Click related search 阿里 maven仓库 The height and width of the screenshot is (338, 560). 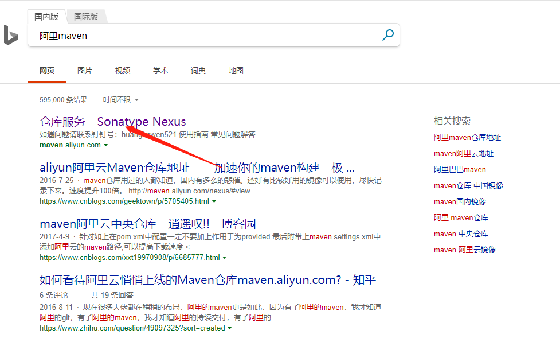[461, 218]
